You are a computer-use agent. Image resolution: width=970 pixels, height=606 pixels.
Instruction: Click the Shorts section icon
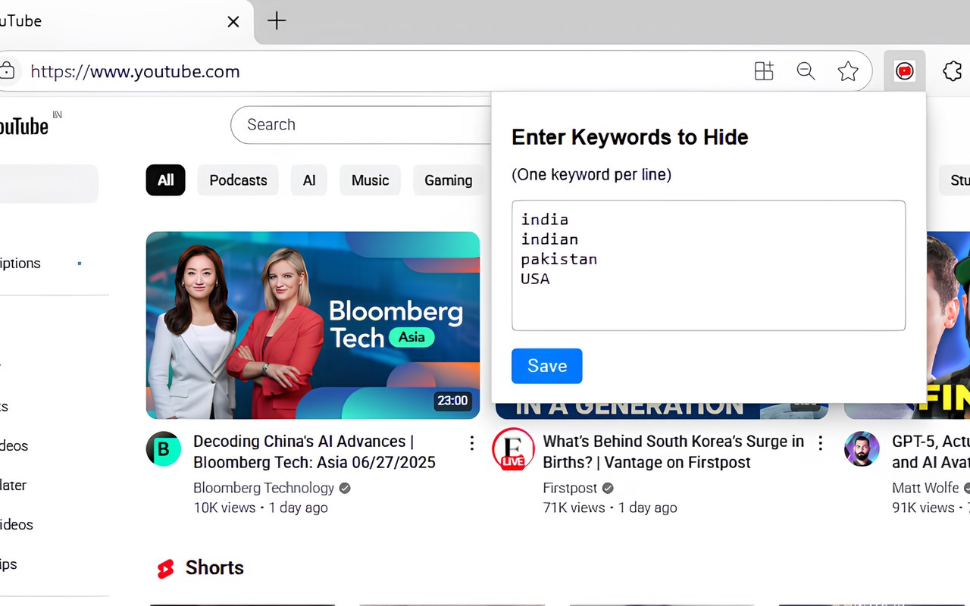coord(165,568)
